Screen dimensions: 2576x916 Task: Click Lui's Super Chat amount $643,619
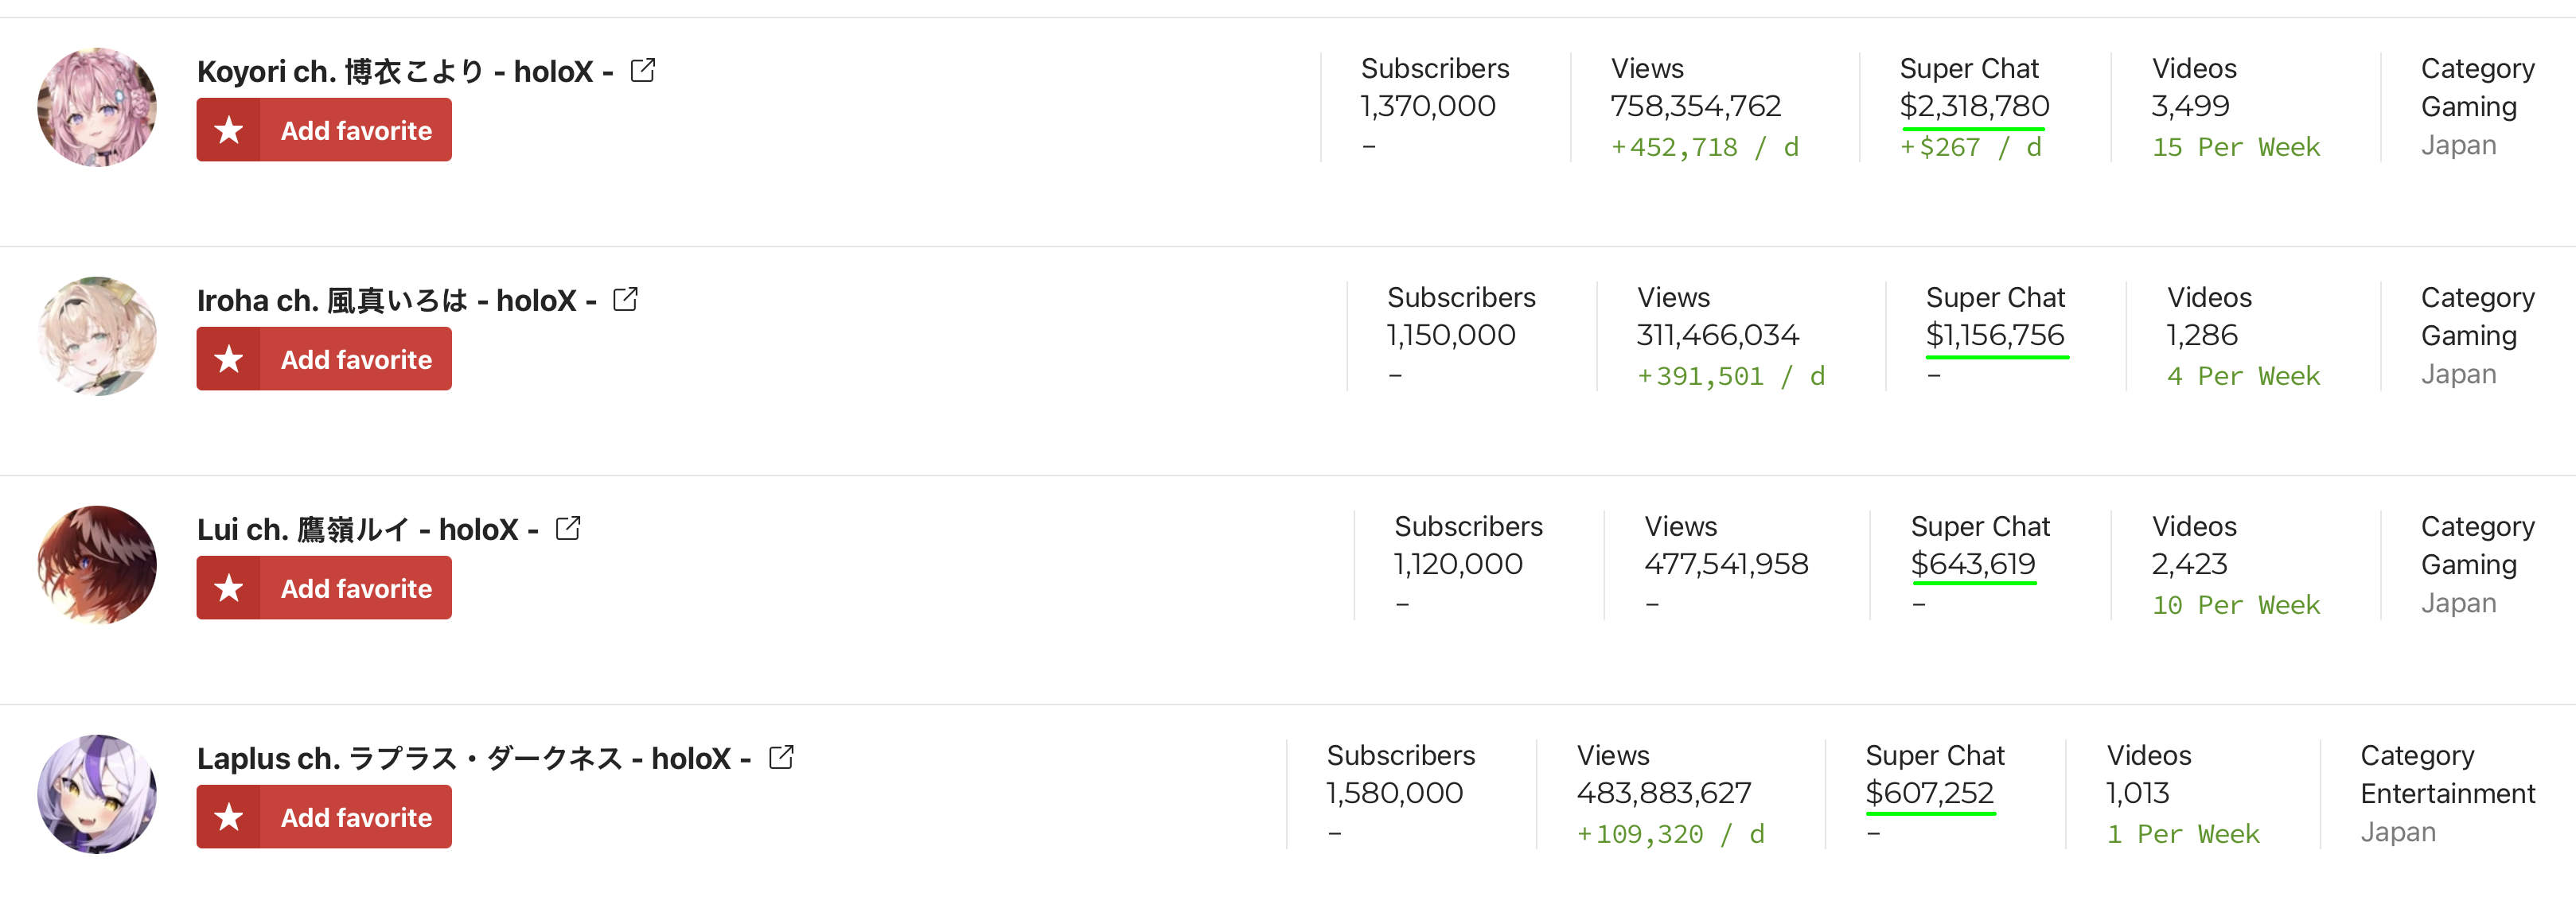(1973, 565)
